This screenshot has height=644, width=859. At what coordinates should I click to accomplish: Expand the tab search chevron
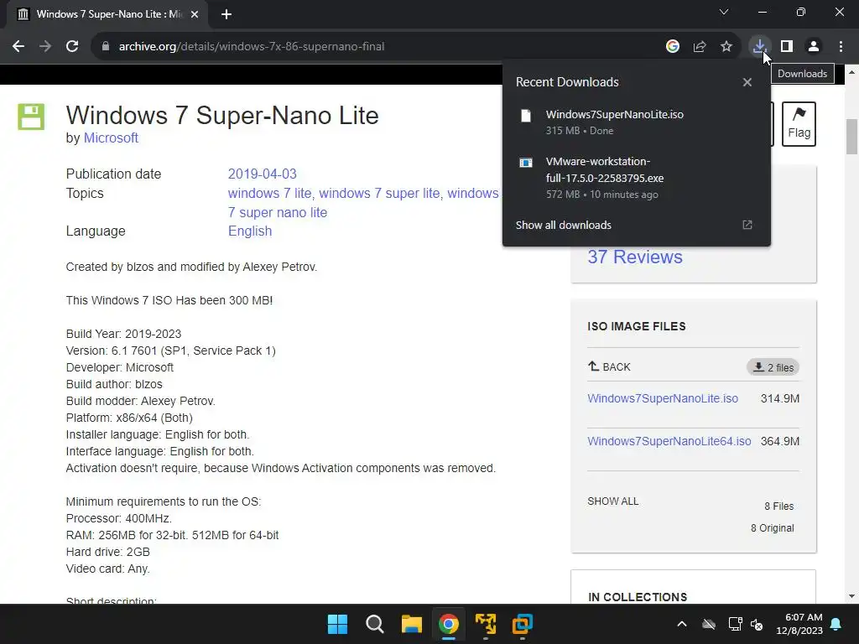click(x=724, y=12)
